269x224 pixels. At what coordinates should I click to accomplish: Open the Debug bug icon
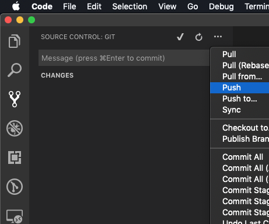[15, 128]
